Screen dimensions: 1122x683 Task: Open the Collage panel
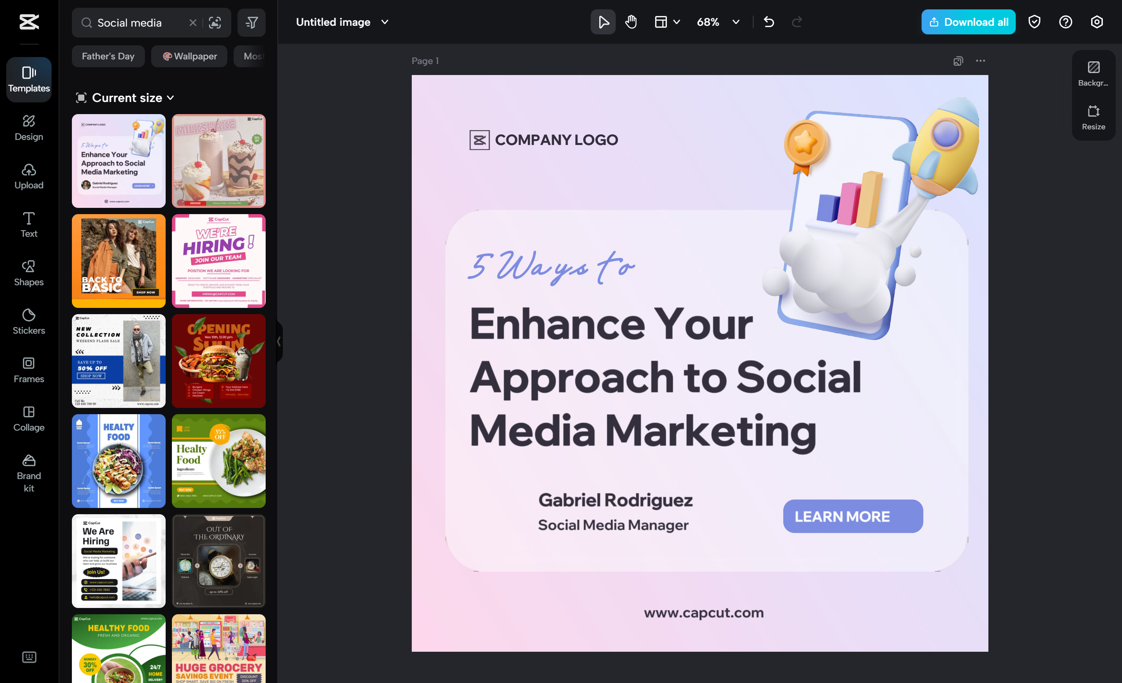(29, 418)
